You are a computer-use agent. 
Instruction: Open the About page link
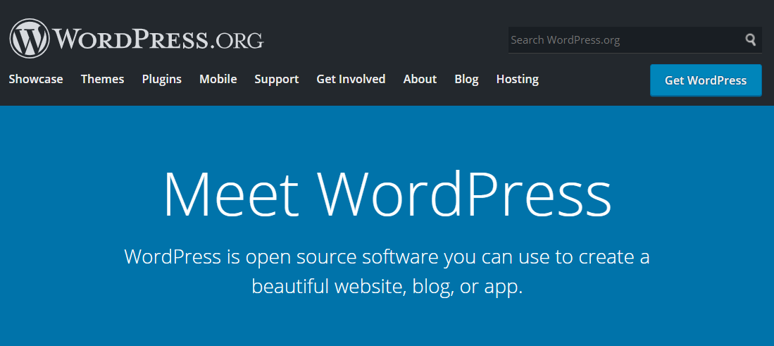tap(420, 79)
